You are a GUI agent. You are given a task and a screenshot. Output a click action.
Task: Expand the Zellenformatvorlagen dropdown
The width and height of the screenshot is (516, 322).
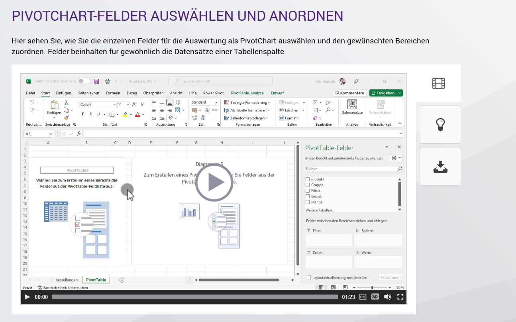point(246,118)
